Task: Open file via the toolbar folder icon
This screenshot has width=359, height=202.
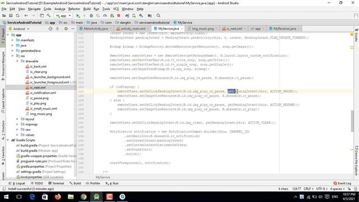Action: pos(4,16)
